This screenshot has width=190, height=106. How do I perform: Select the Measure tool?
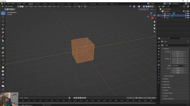[x=3, y=40]
